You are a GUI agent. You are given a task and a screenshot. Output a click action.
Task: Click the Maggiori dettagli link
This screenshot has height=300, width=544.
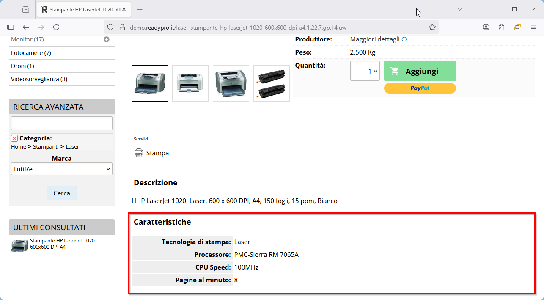(x=375, y=39)
